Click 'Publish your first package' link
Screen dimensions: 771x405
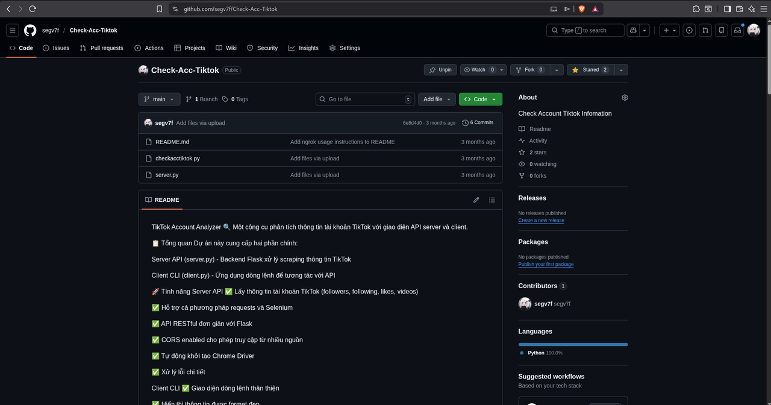pos(546,265)
